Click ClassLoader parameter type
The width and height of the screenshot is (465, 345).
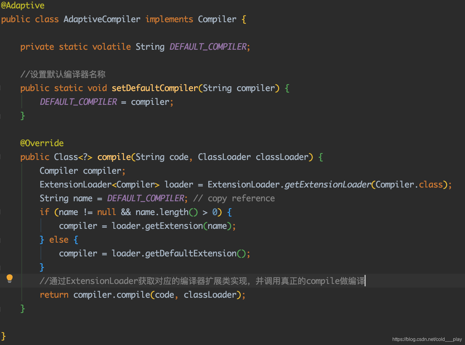(224, 157)
